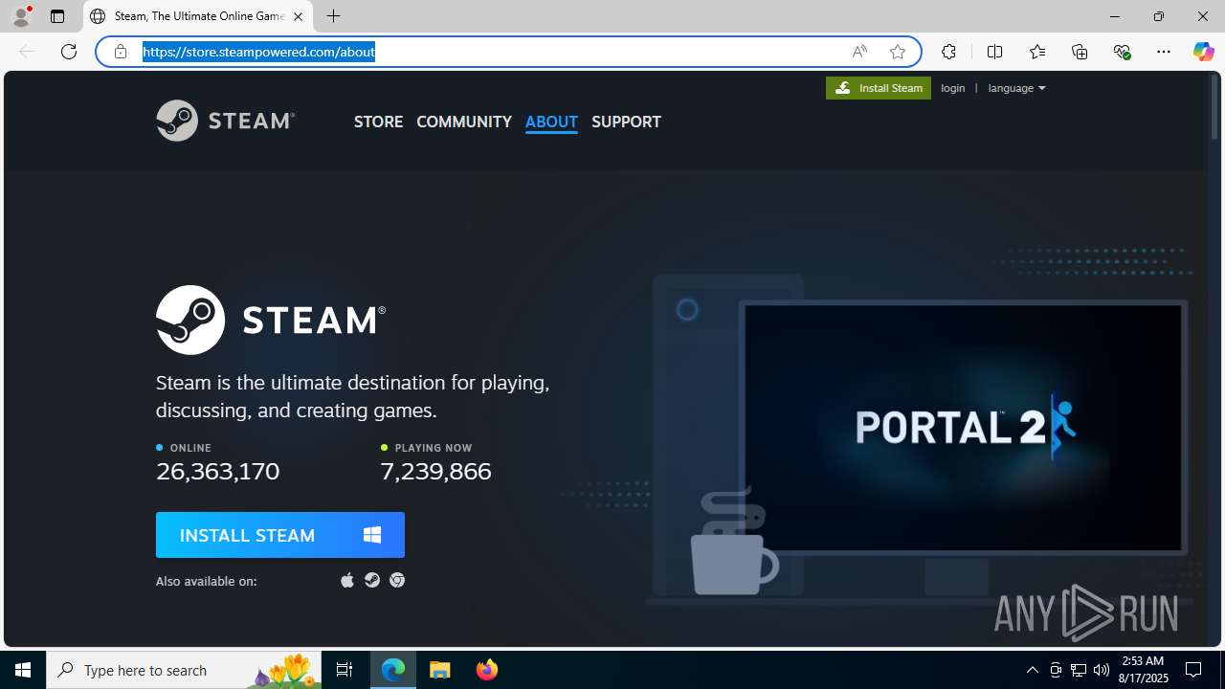Add this page to favorites star
The image size is (1225, 689).
tap(898, 52)
